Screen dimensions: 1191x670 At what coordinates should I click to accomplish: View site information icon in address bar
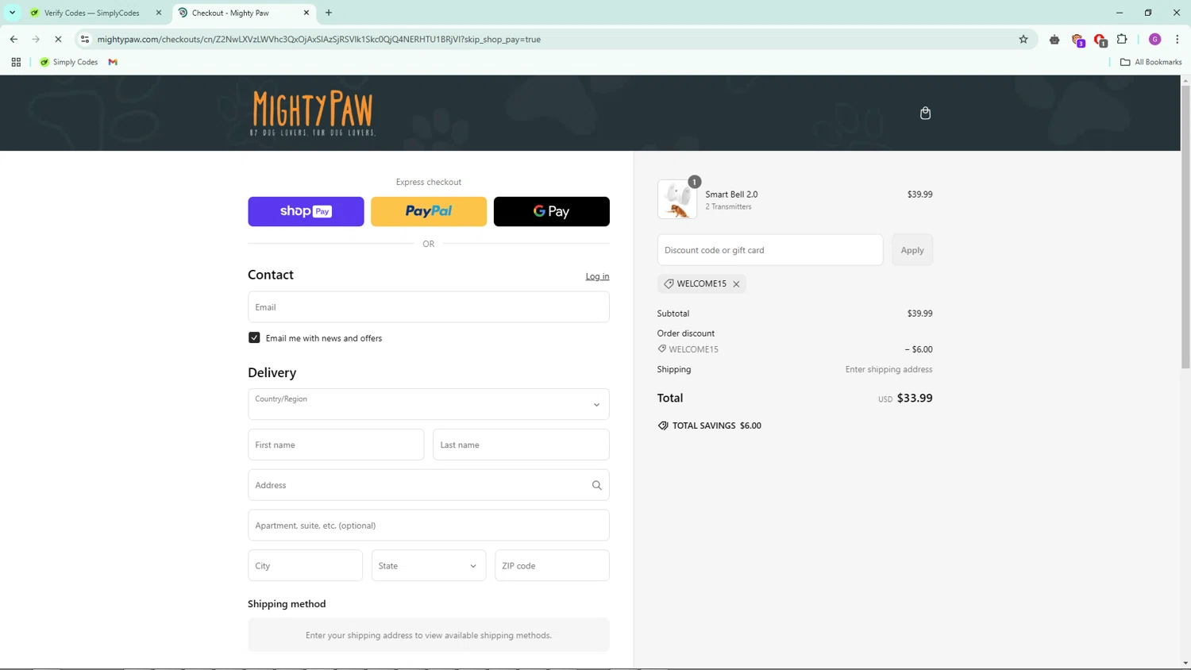(x=85, y=39)
